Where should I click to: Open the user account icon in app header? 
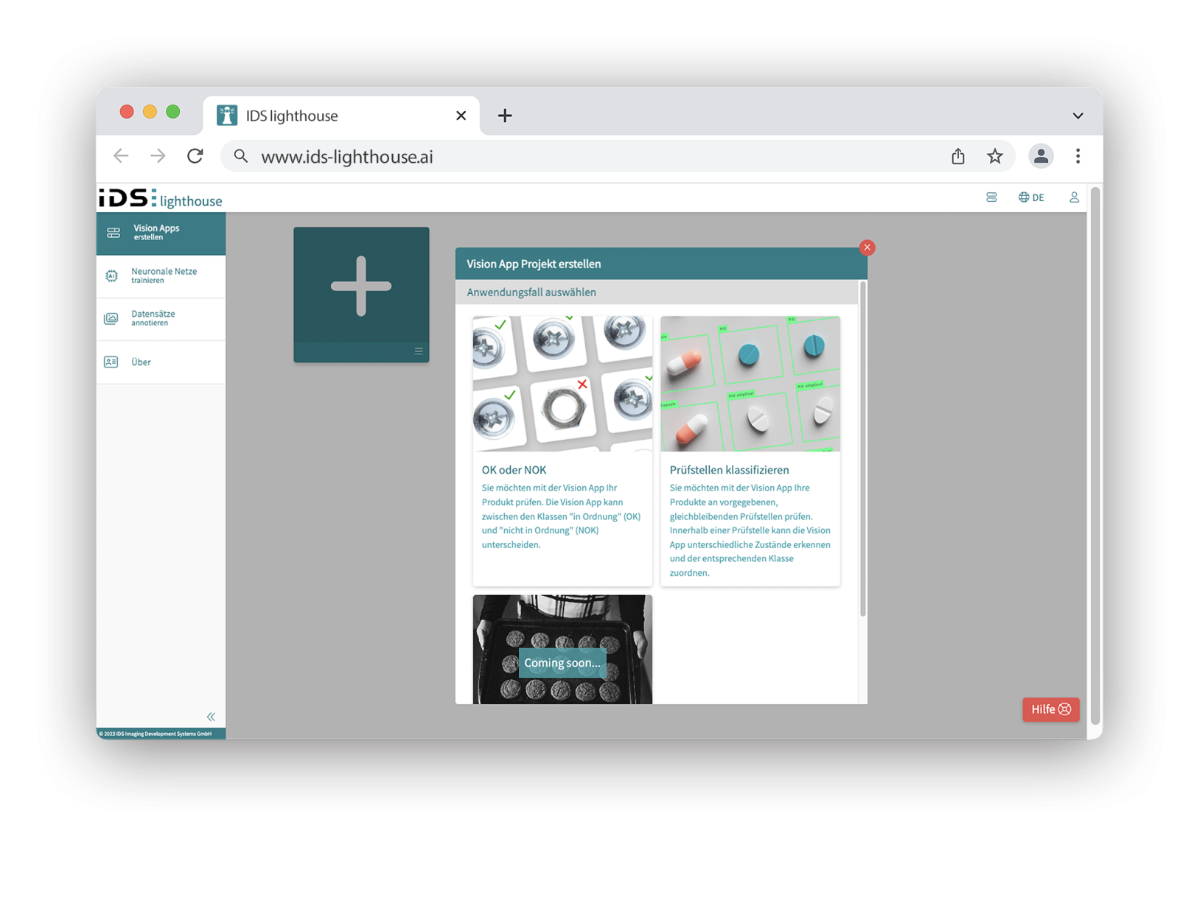1074,197
